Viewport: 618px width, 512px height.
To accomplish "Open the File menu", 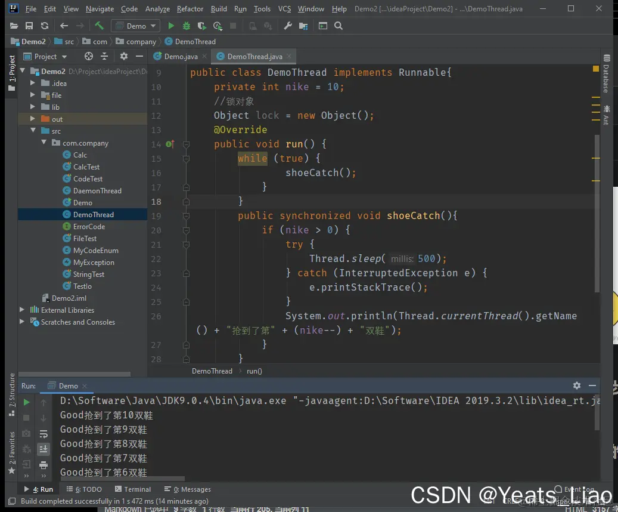I will click(31, 9).
